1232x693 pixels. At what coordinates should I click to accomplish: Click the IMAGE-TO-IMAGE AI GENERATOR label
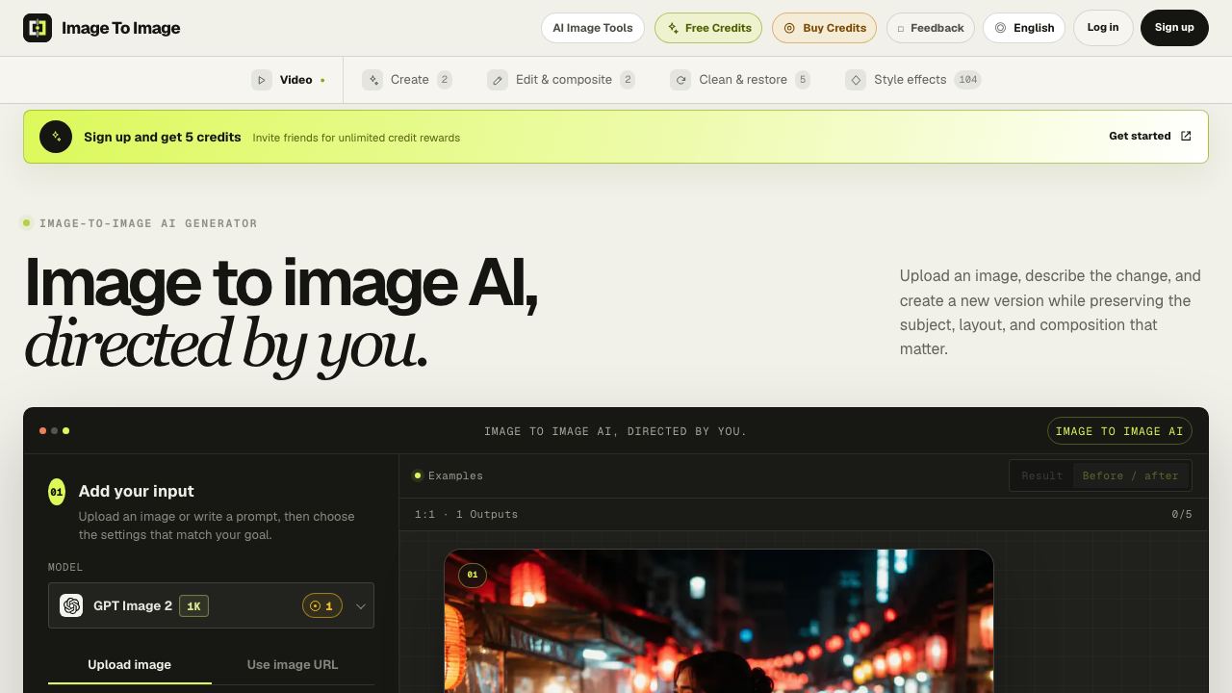(148, 223)
